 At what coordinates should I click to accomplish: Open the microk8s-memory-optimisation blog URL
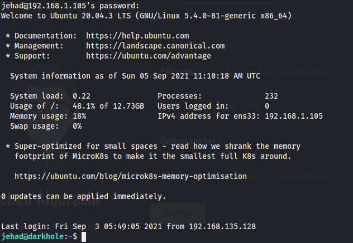pos(130,176)
